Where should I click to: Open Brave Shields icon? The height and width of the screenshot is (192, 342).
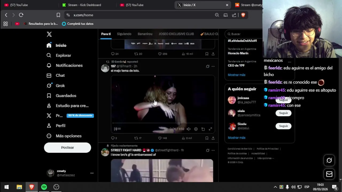pos(243,15)
